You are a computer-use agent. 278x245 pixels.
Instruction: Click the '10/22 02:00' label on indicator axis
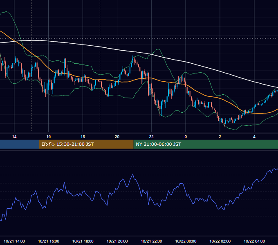click(220, 241)
